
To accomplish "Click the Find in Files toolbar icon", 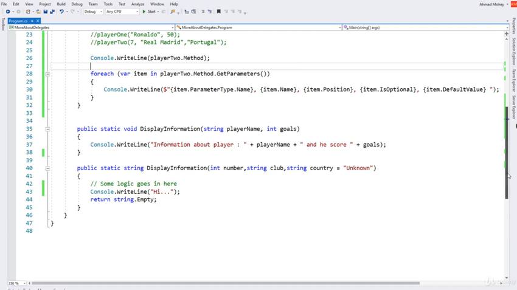I will pyautogui.click(x=173, y=12).
